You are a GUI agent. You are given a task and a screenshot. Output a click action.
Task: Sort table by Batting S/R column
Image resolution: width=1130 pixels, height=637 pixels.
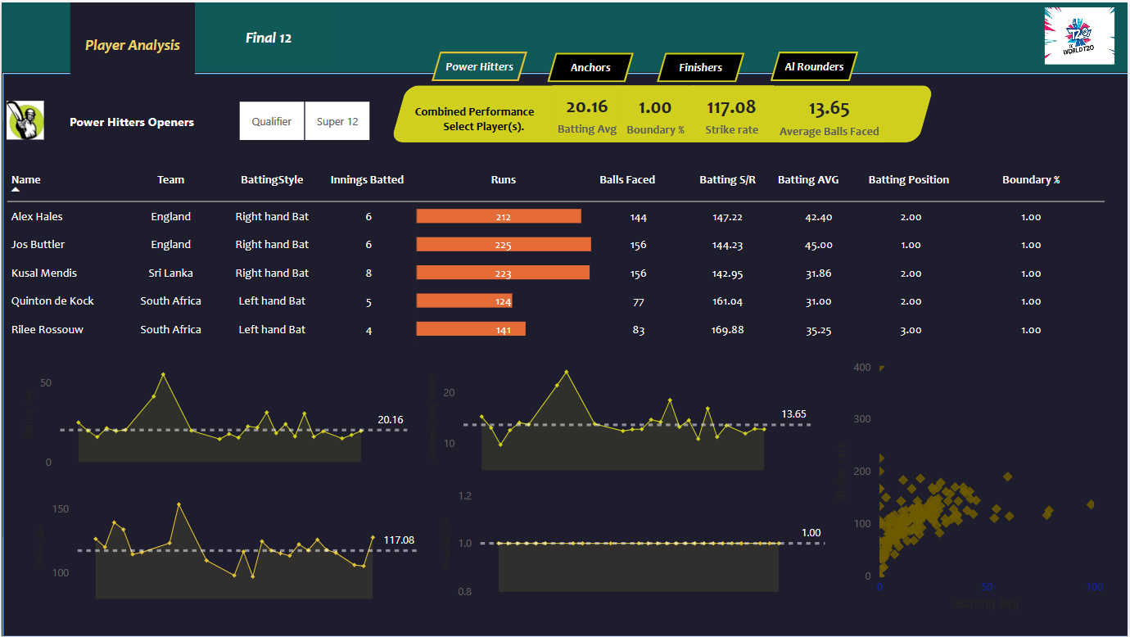coord(727,179)
